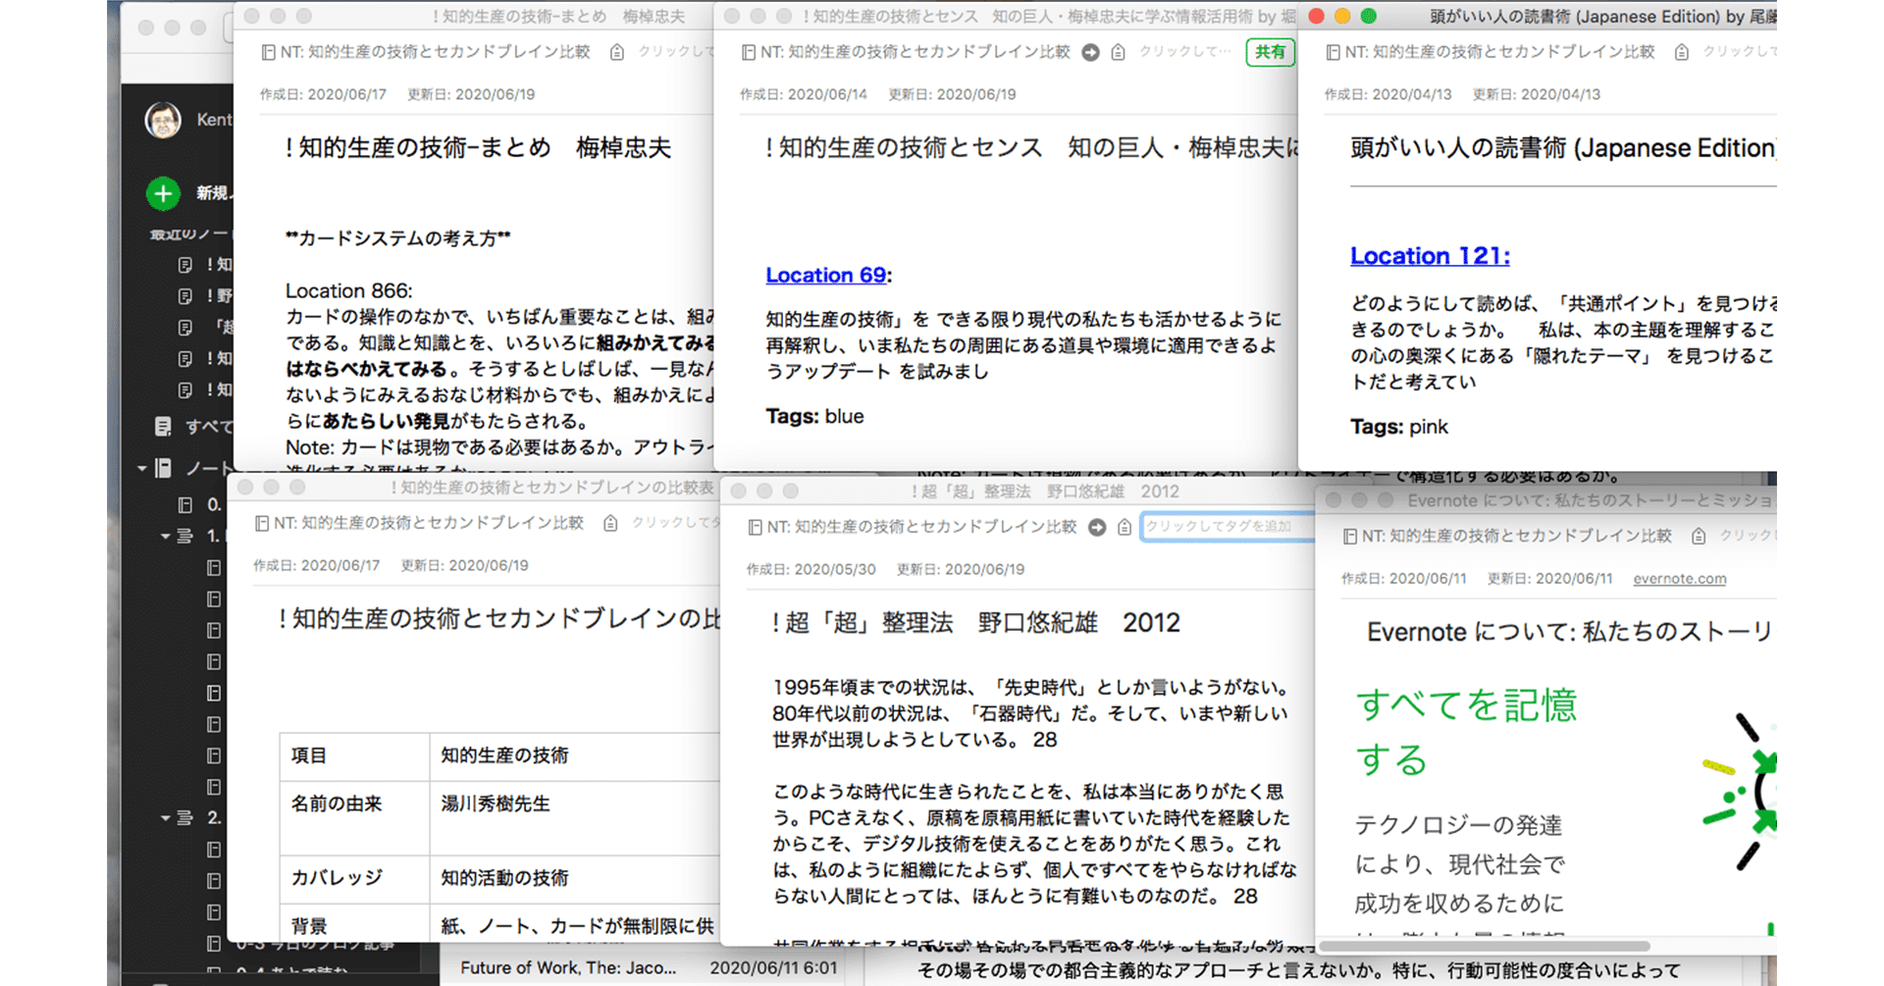Select stack icon beside 2. in sidebar
The height and width of the screenshot is (986, 1884).
(x=184, y=817)
